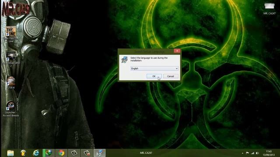280x157 pixels.
Task: Select the GTA IV desktop shortcut
Action: tap(11, 83)
